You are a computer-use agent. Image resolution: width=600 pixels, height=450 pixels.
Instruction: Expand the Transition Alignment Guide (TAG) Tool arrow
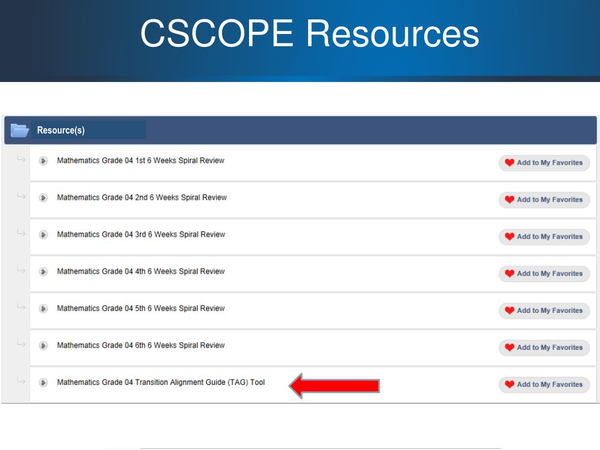[x=43, y=383]
